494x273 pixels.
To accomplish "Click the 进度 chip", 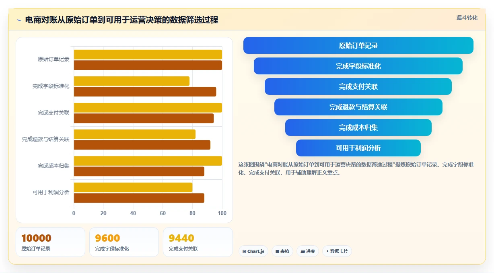I will click(x=308, y=251).
